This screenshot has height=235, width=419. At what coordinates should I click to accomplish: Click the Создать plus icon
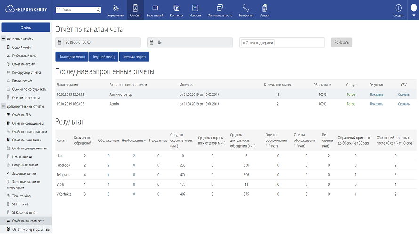398,8
